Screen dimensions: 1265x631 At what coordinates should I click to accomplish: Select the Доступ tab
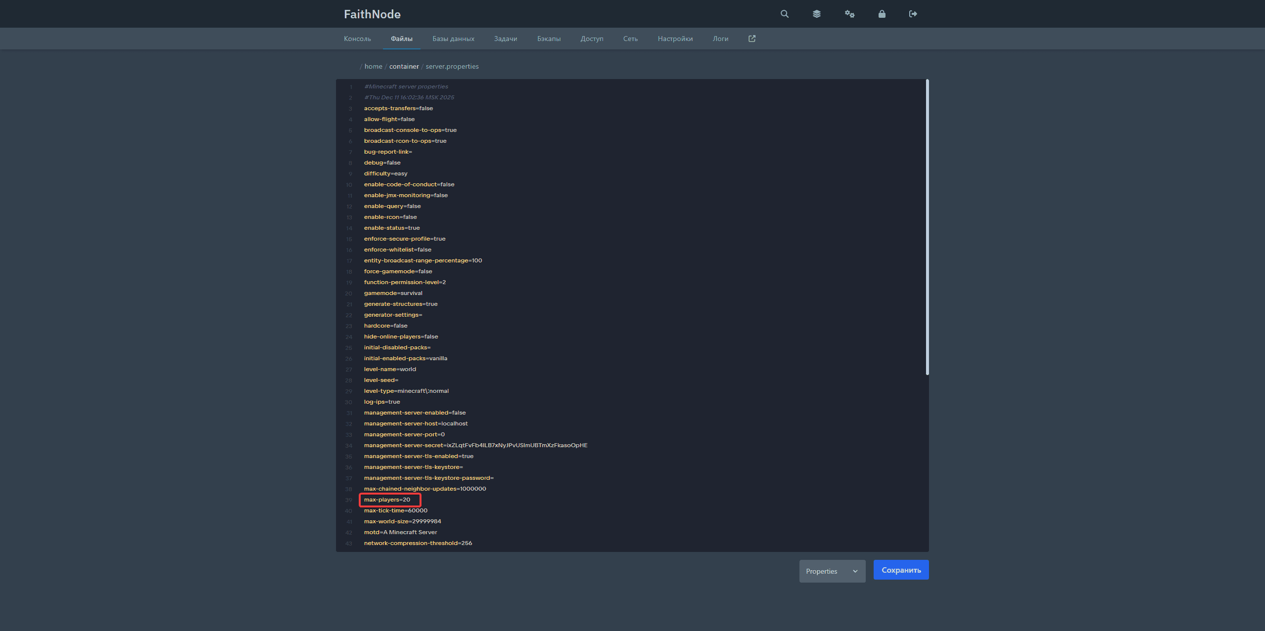pos(591,39)
